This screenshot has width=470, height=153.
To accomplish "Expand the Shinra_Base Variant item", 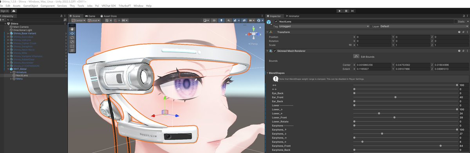I will [x=8, y=33].
